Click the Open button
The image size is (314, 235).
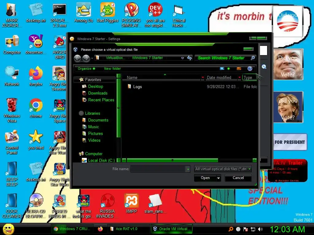pyautogui.click(x=205, y=178)
